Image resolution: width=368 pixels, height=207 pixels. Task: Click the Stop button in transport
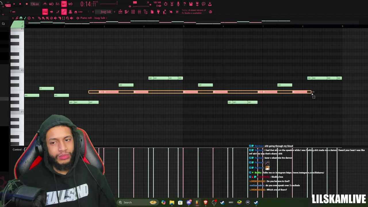(20, 4)
